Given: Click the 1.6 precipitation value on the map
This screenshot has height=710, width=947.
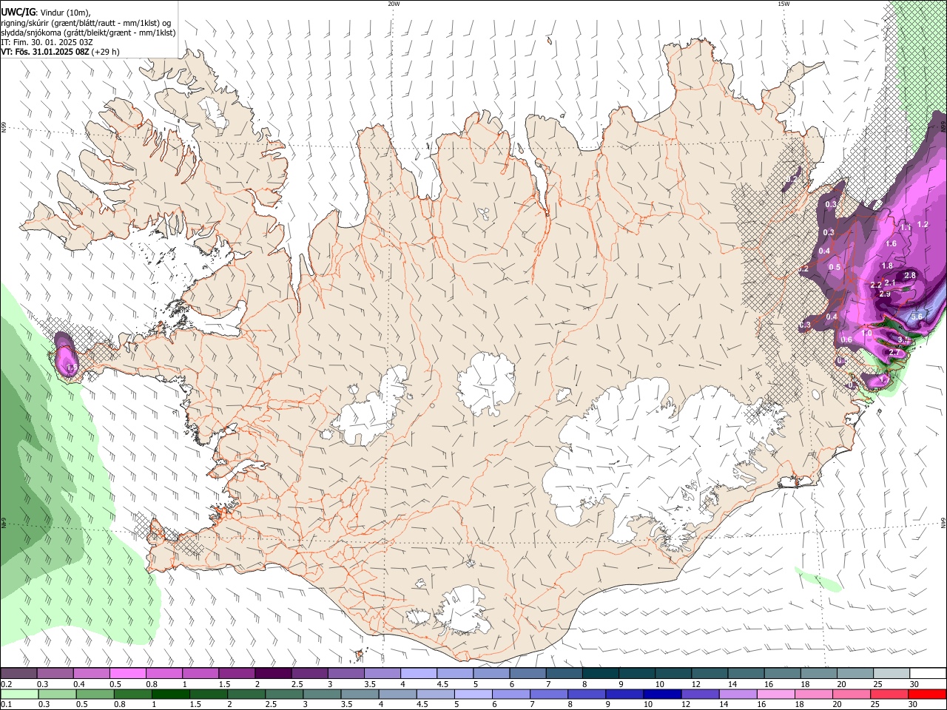Looking at the screenshot, I should point(891,244).
